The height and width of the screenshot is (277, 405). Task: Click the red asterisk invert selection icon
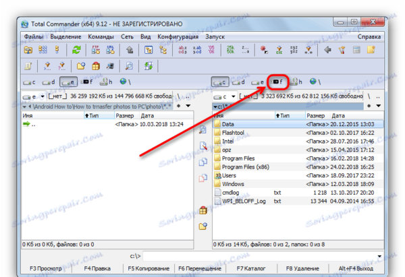tap(264, 49)
